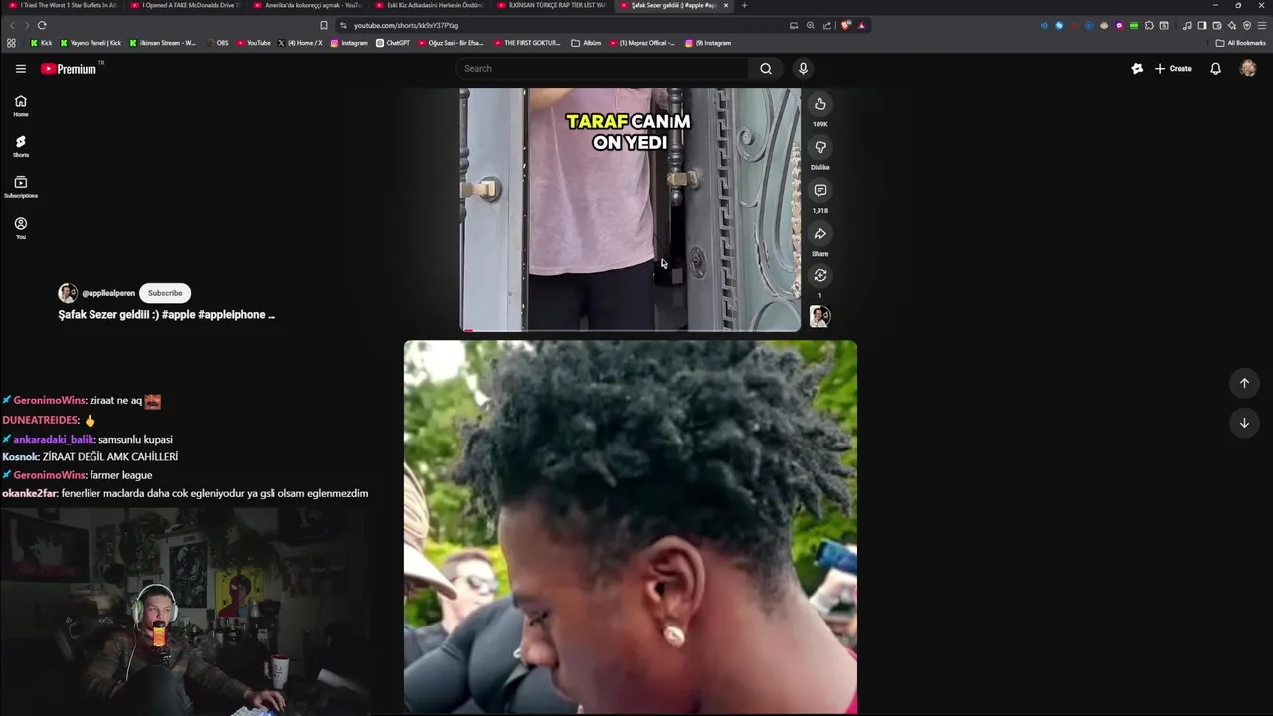Share the Short using the arrow icon

click(820, 234)
